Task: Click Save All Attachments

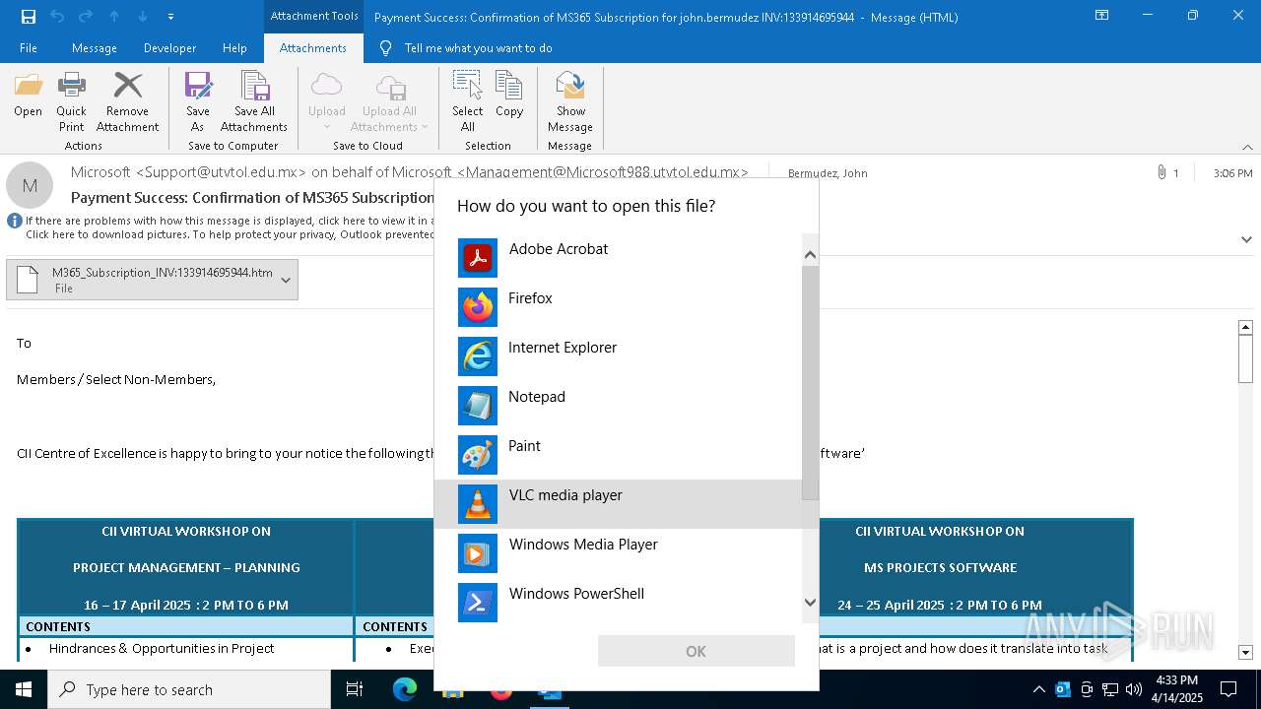Action: (x=254, y=101)
